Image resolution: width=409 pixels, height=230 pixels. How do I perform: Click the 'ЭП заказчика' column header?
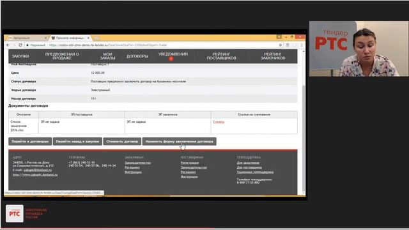[x=167, y=114]
